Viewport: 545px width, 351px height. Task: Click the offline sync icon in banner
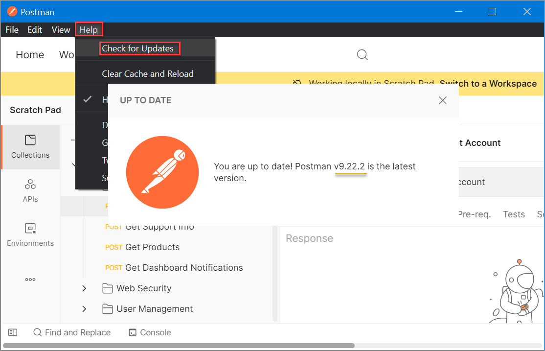click(297, 82)
